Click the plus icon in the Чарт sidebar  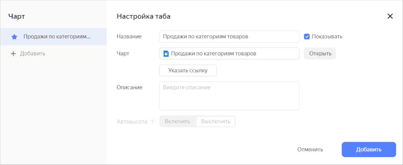click(13, 54)
